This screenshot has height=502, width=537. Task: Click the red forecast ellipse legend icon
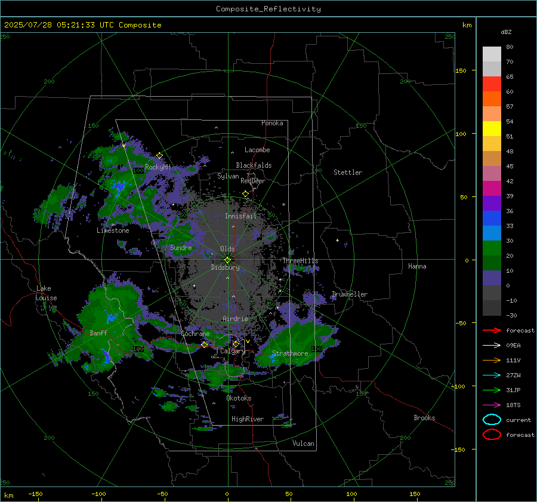[492, 435]
